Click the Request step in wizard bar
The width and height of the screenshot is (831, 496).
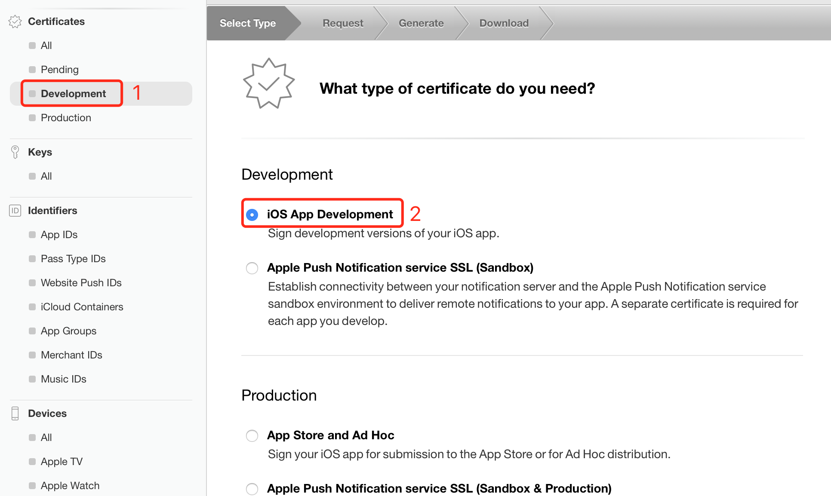pyautogui.click(x=343, y=23)
